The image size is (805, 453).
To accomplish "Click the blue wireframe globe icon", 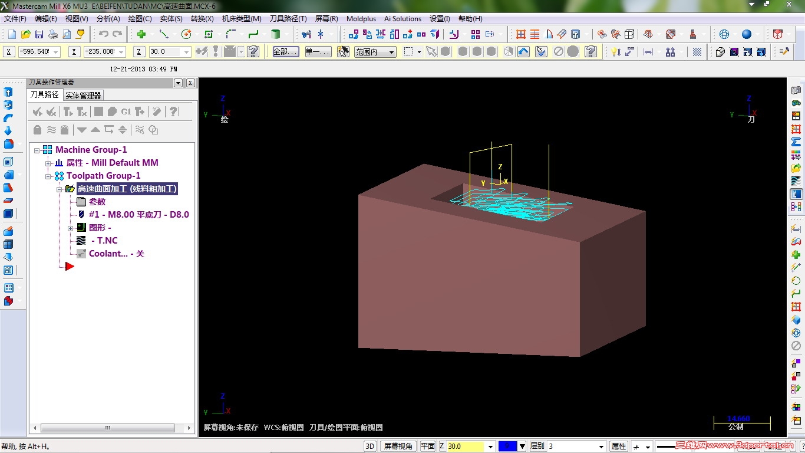I will coord(724,34).
